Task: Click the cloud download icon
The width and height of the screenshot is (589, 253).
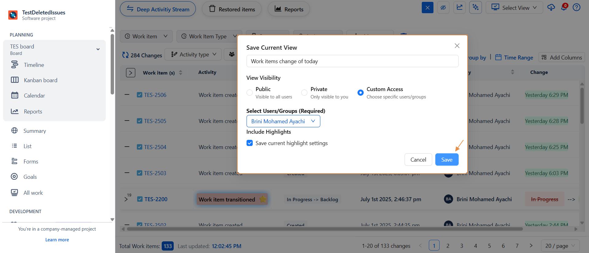Action: point(551,8)
